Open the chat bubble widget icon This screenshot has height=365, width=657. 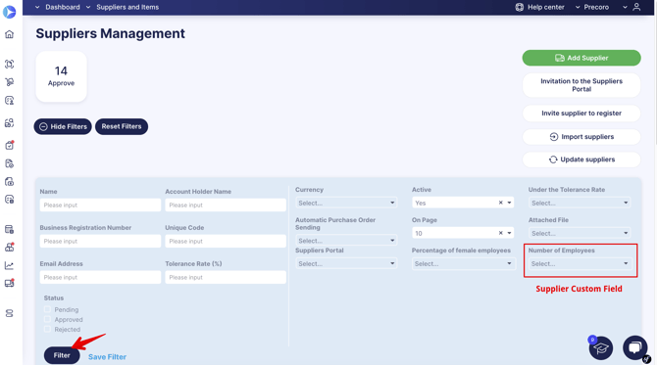point(635,347)
